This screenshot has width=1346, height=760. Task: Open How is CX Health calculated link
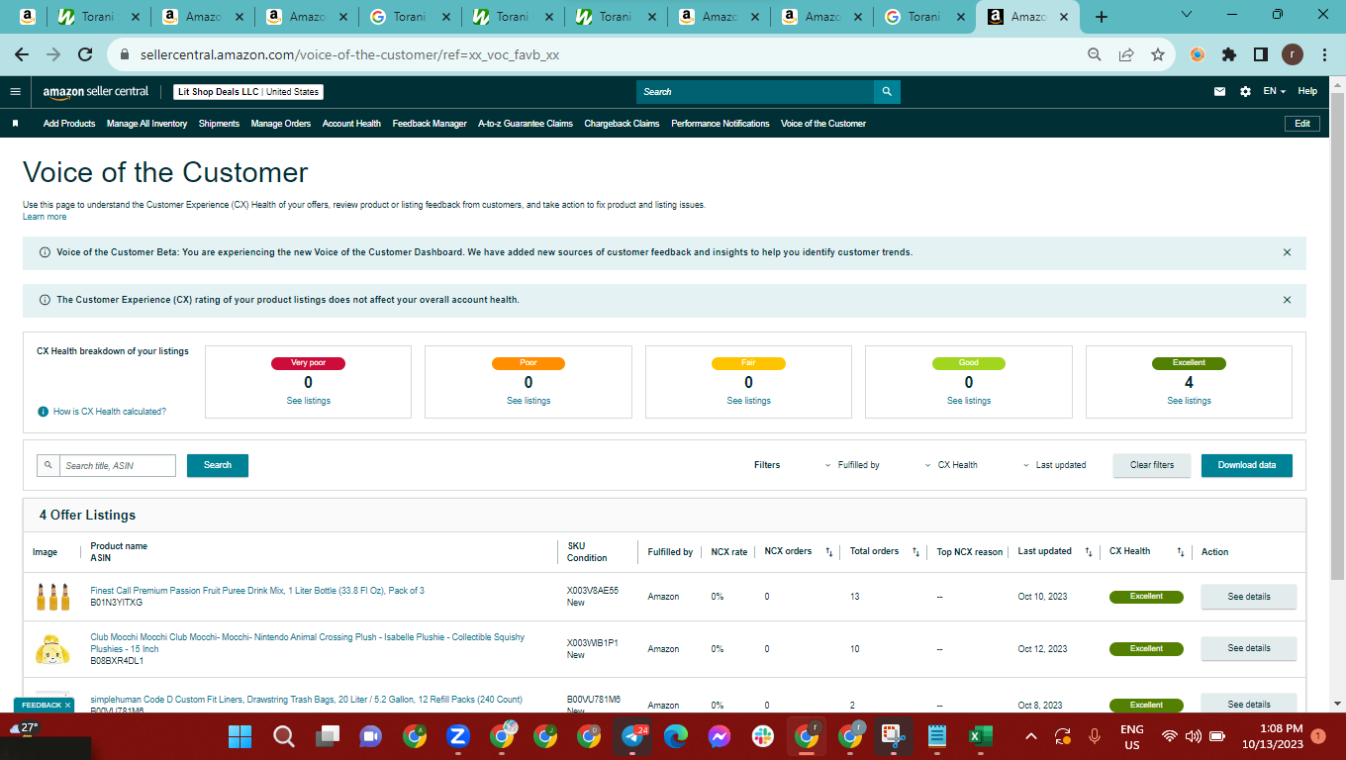(x=110, y=412)
